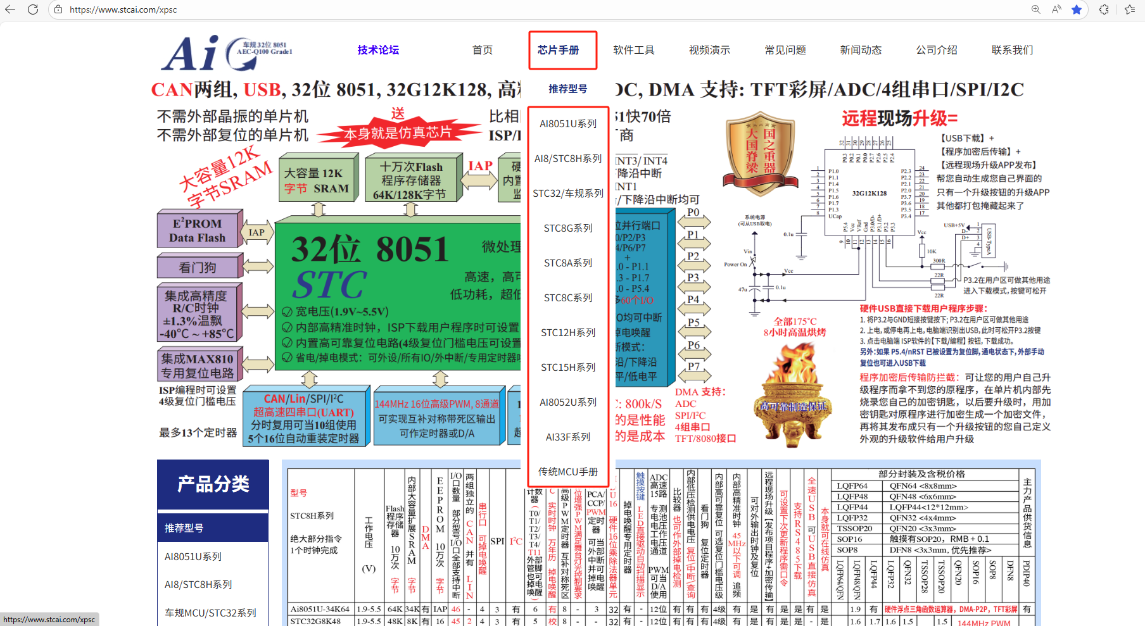Select AI8052U系列 from the dropdown

[x=568, y=403]
